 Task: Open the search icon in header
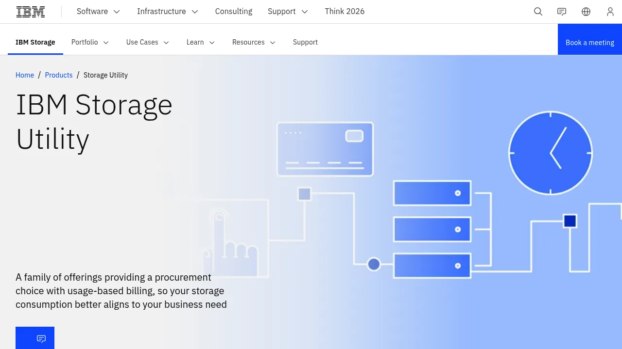click(538, 12)
